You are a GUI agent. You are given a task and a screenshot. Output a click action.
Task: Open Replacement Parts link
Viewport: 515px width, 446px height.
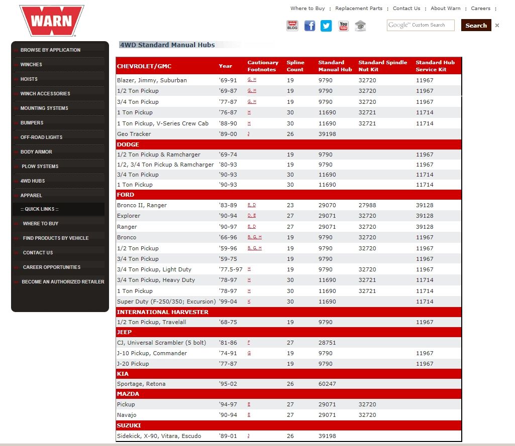coord(359,8)
